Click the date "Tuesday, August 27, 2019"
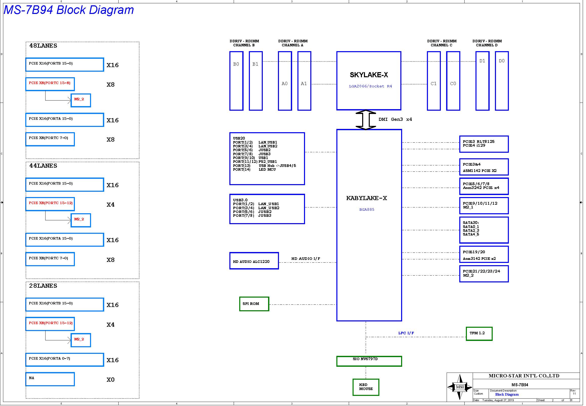The image size is (586, 406). [x=498, y=400]
